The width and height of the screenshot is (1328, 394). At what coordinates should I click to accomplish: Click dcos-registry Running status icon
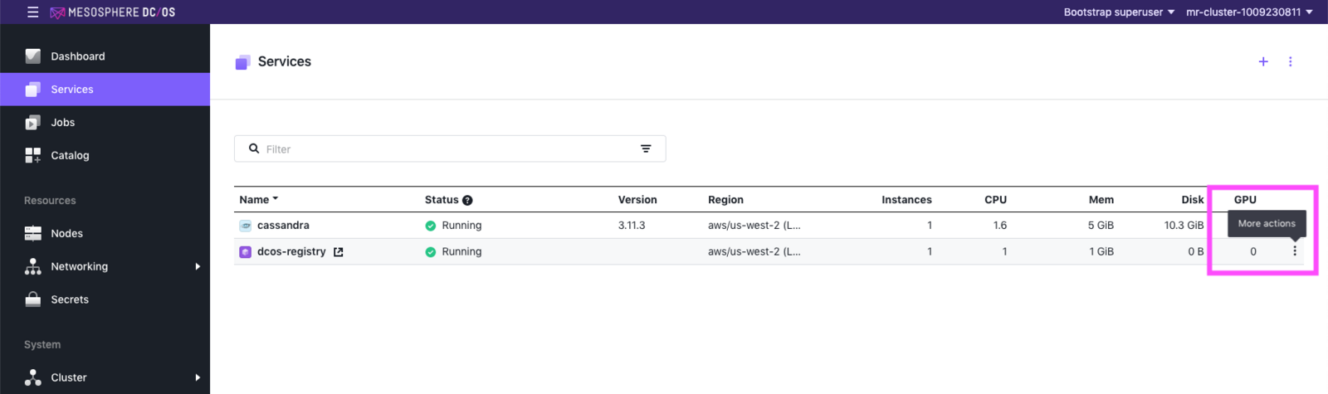pyautogui.click(x=431, y=252)
